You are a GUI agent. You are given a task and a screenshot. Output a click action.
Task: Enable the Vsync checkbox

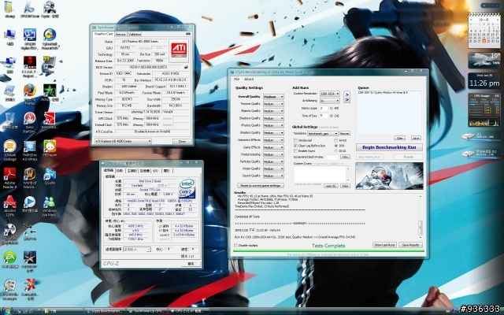click(x=295, y=150)
